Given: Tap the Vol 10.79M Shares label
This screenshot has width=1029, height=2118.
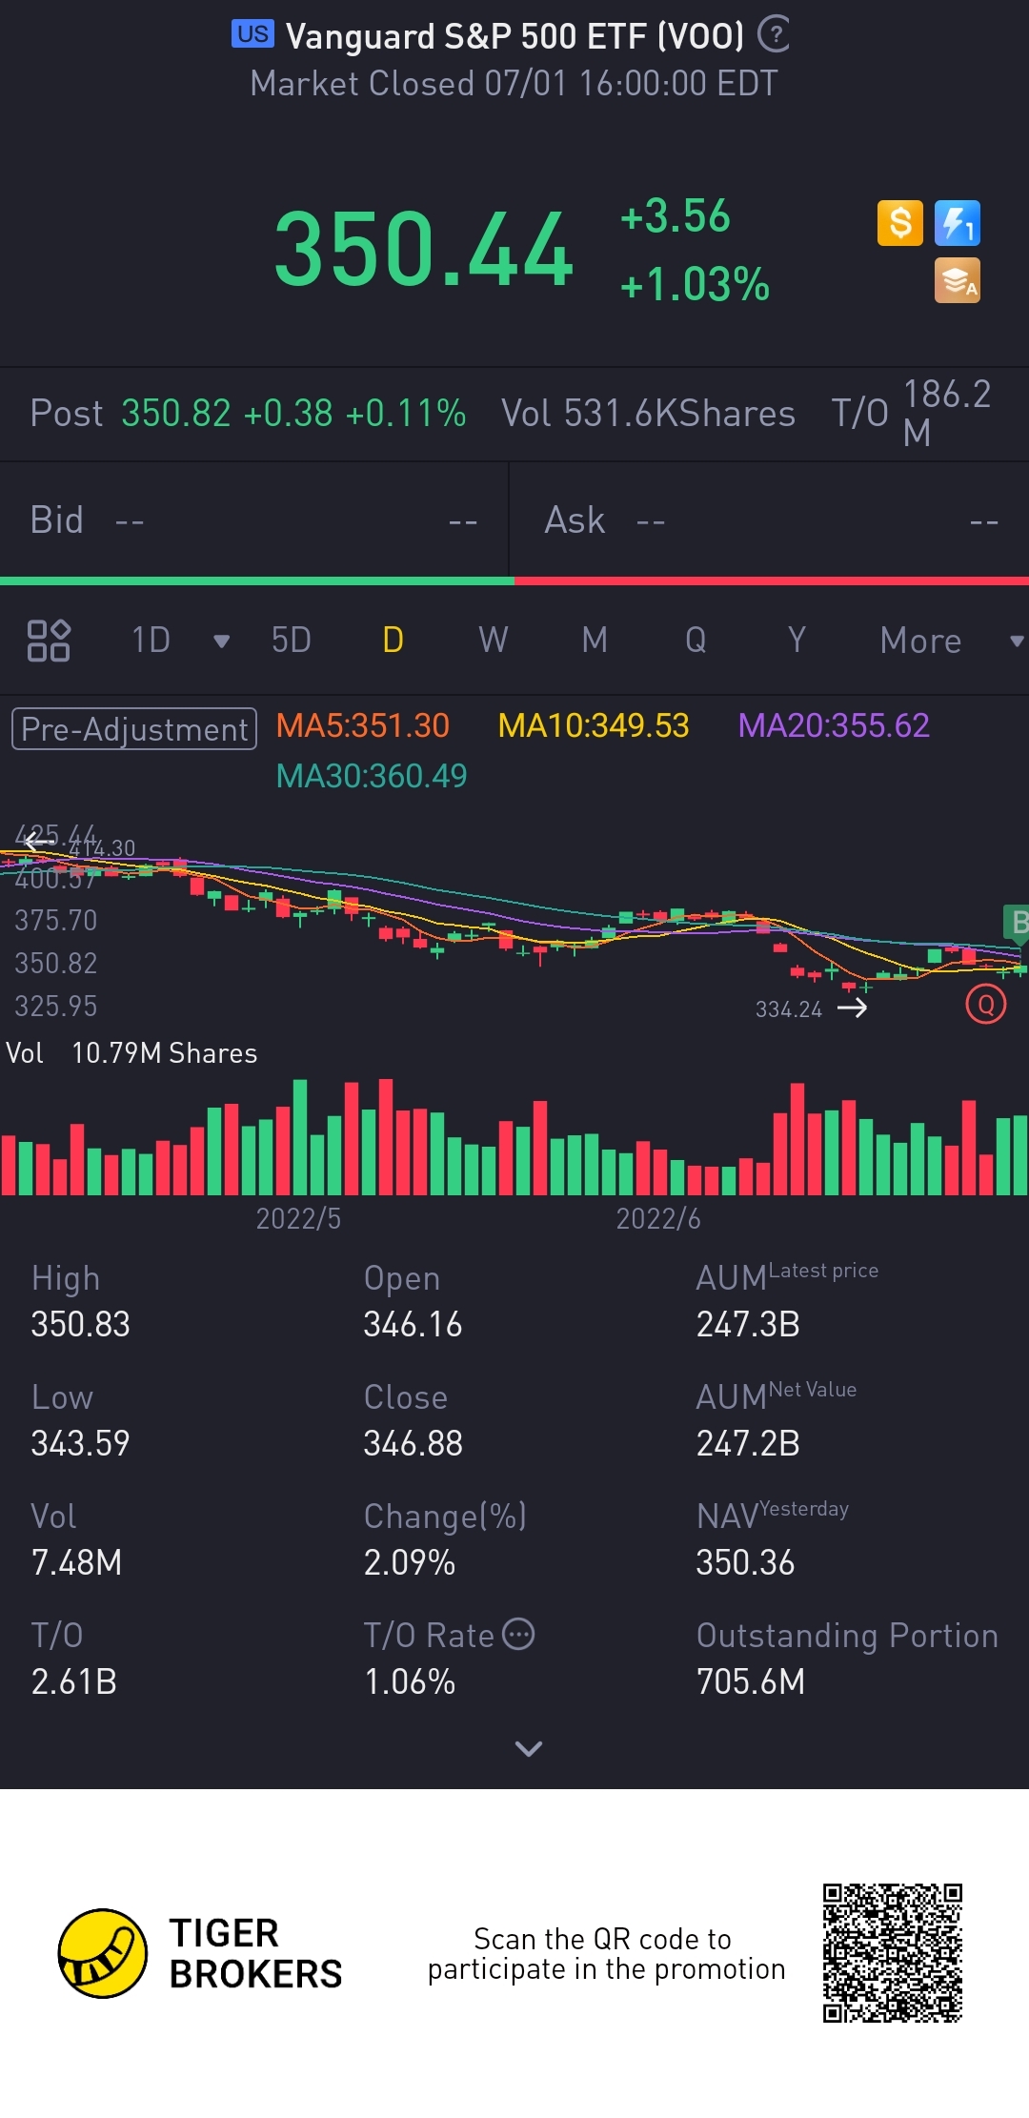Looking at the screenshot, I should pyautogui.click(x=131, y=1053).
